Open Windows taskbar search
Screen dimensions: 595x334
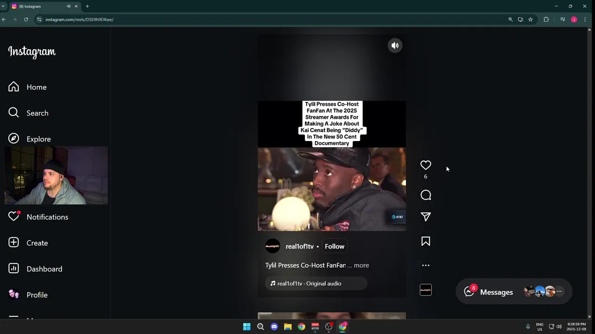point(261,327)
